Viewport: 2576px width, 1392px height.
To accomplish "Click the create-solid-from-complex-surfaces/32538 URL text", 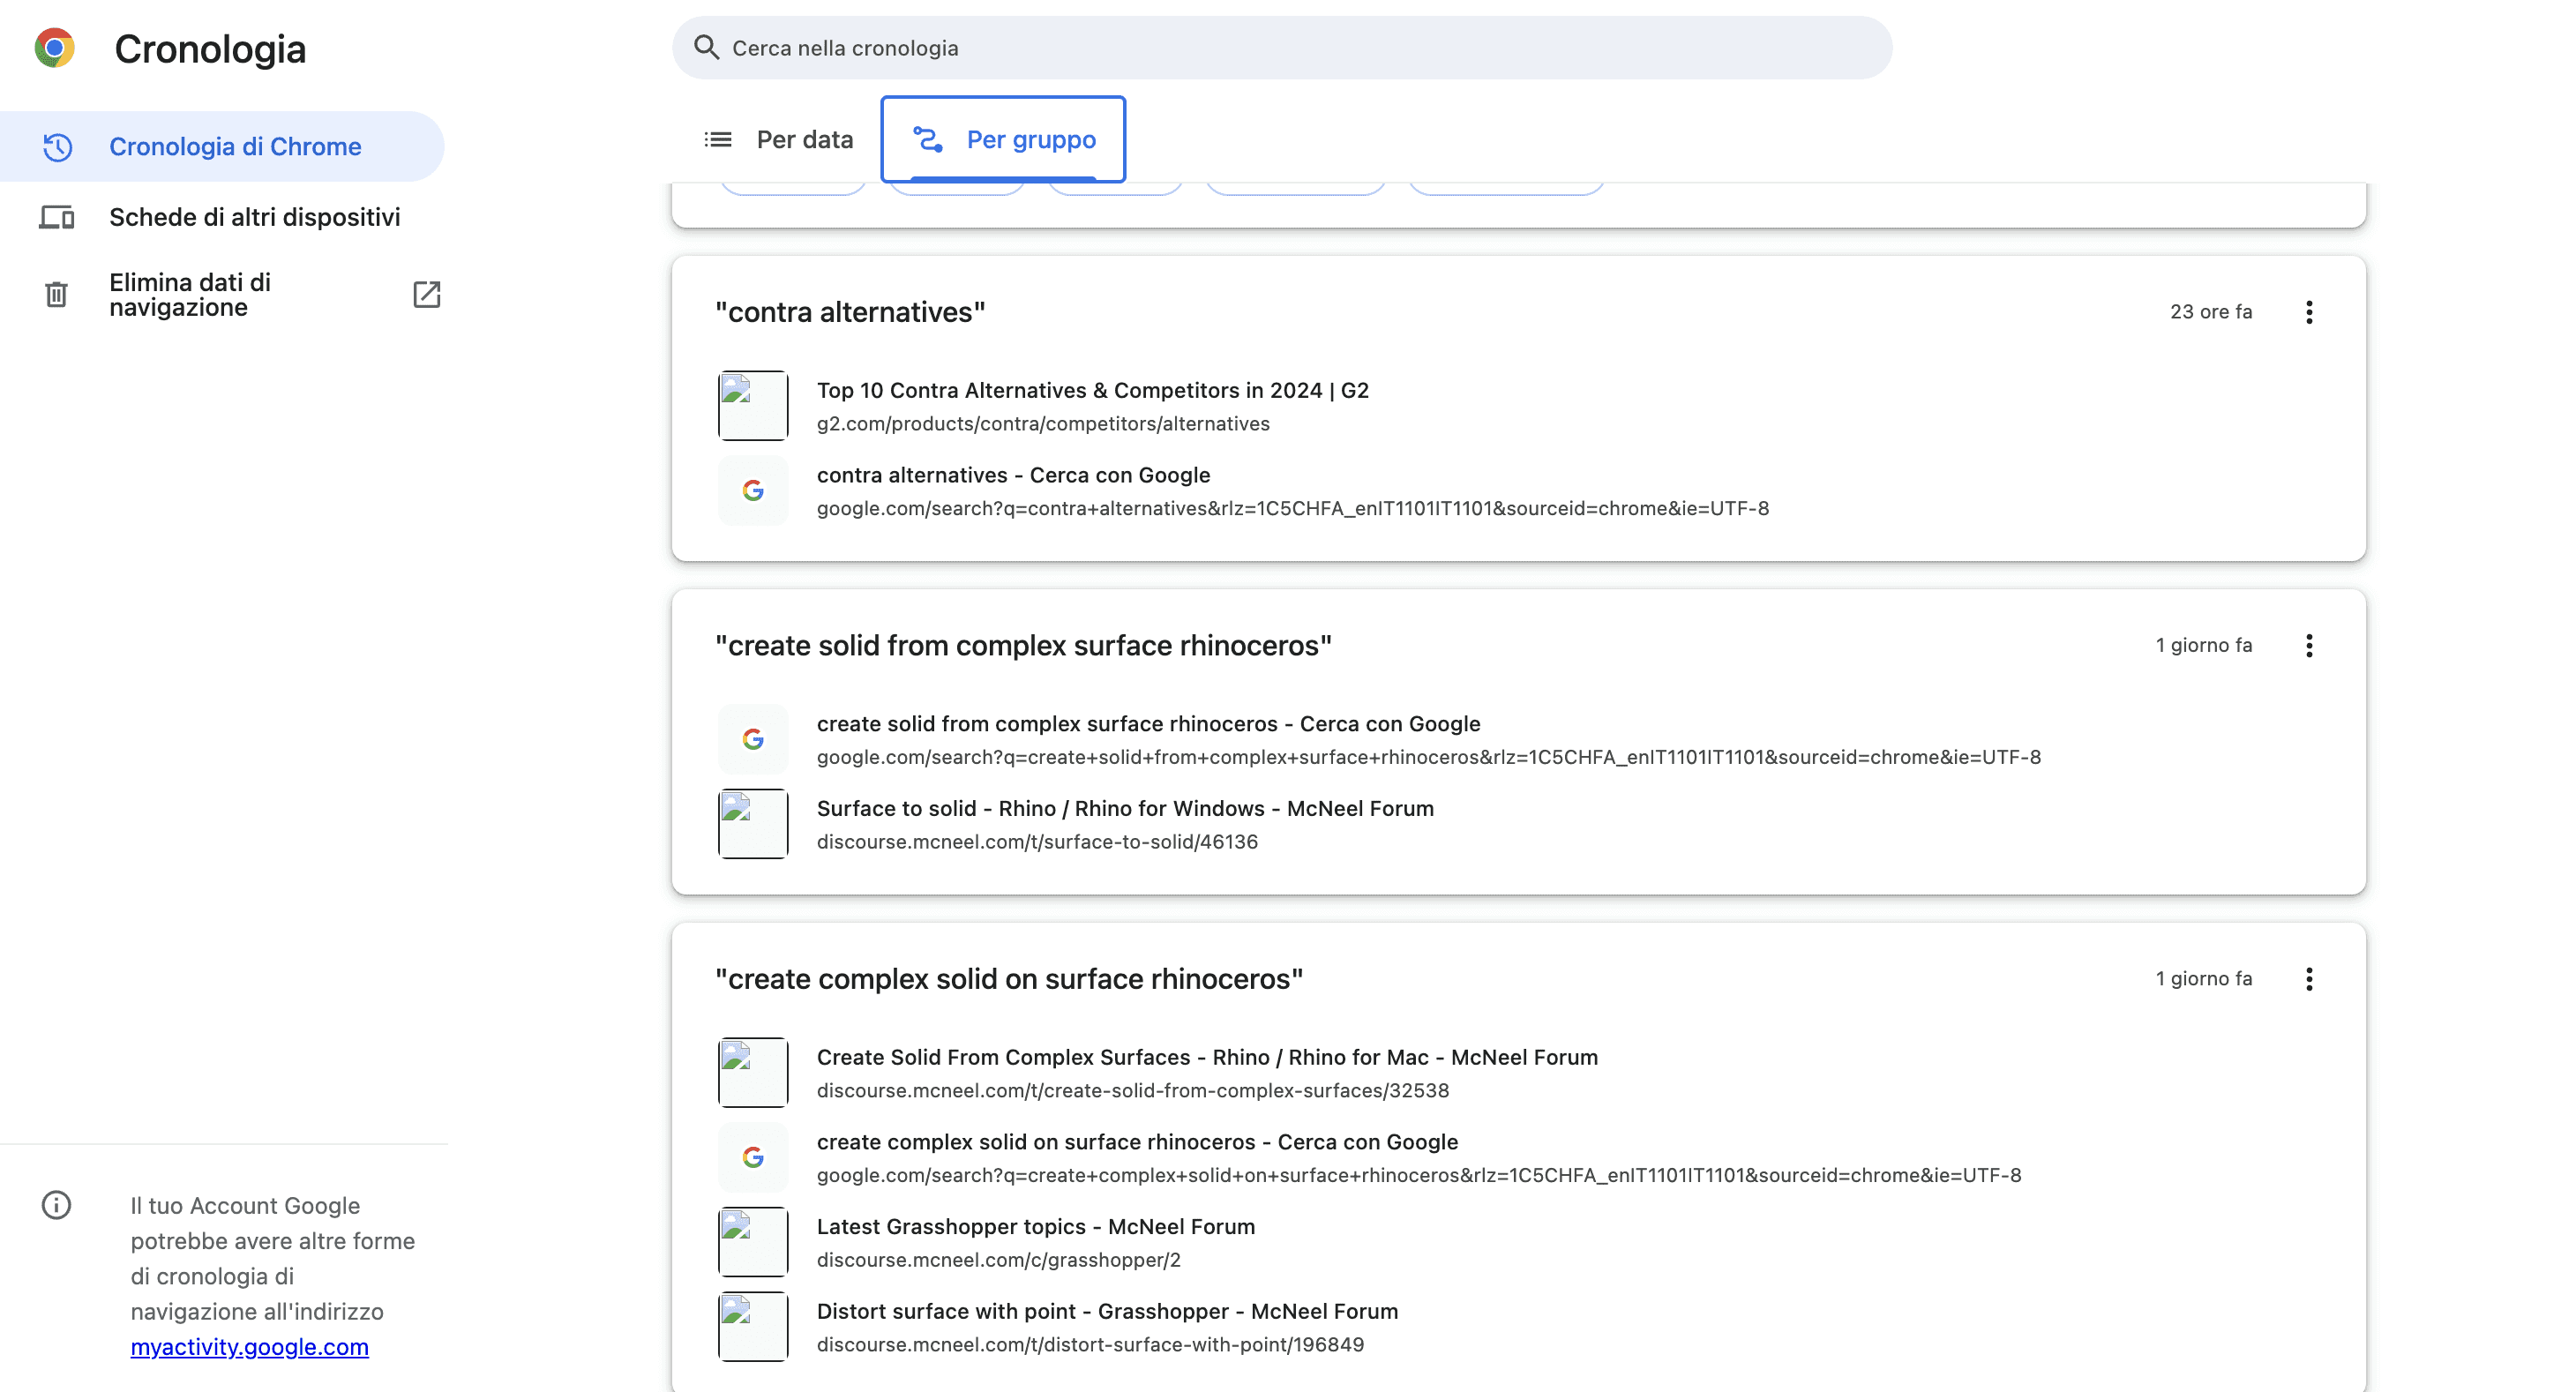I will point(1133,1091).
